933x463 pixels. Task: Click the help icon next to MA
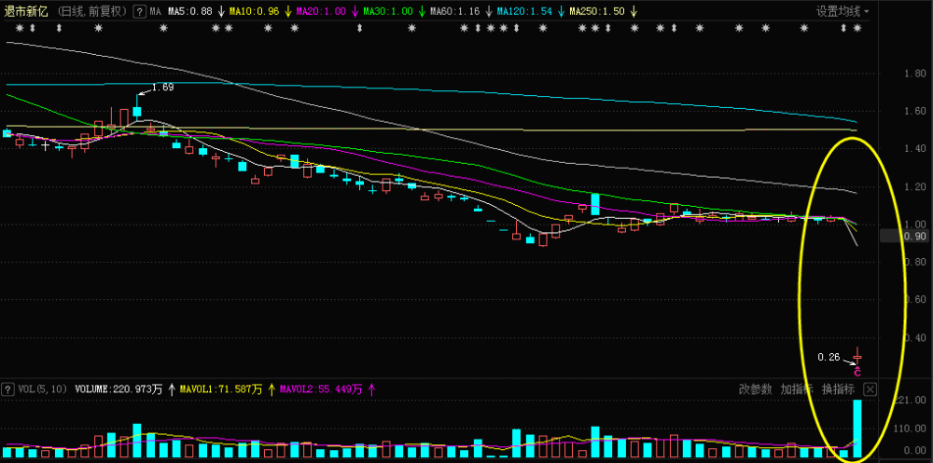(139, 11)
